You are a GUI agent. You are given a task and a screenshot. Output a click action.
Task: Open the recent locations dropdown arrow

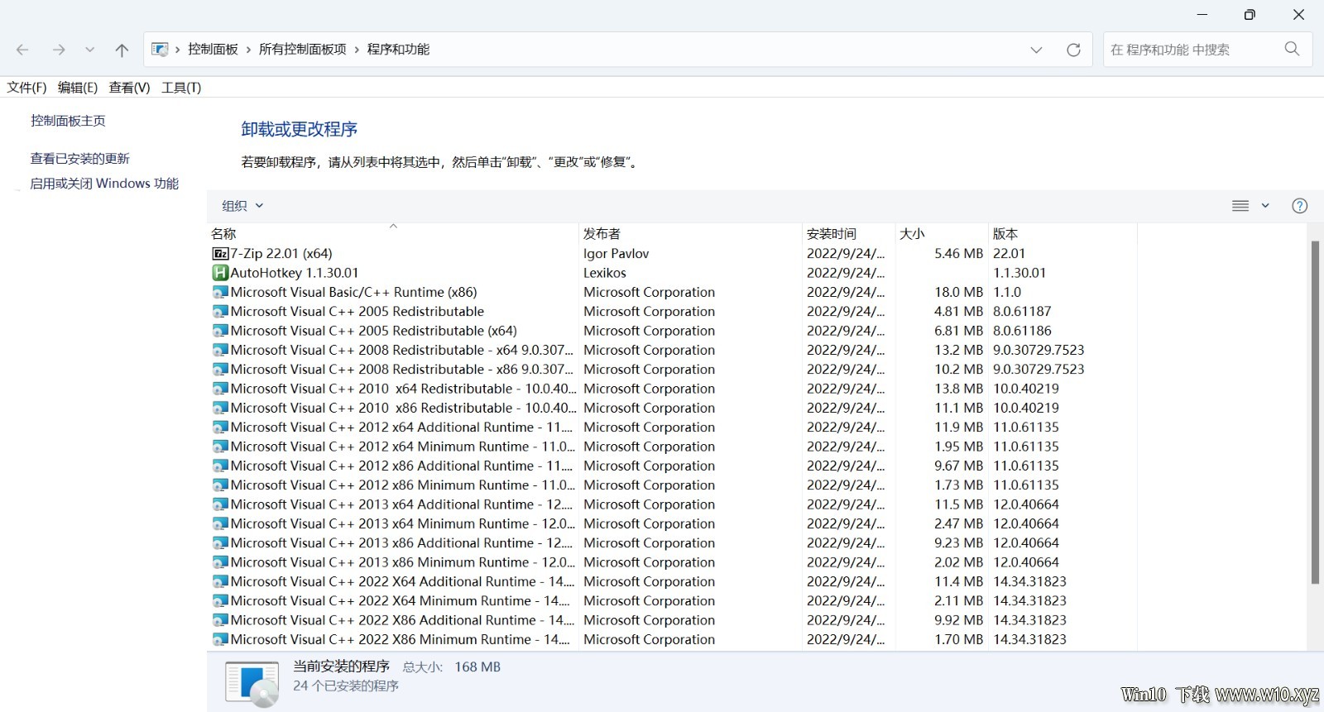(x=89, y=50)
